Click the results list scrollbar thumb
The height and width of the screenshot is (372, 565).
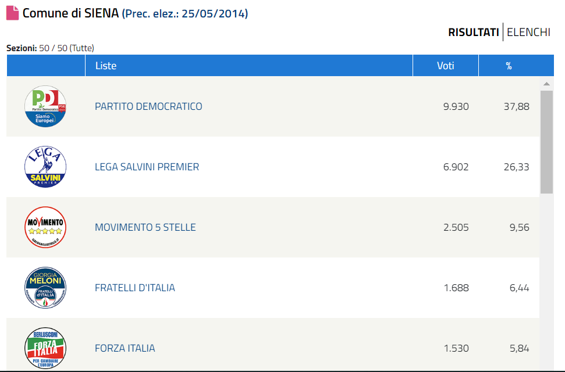[546, 142]
